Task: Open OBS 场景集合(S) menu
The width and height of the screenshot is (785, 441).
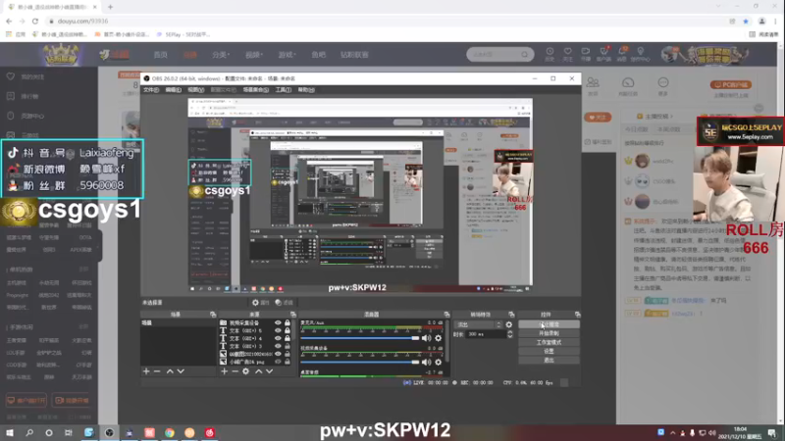Action: tap(256, 90)
